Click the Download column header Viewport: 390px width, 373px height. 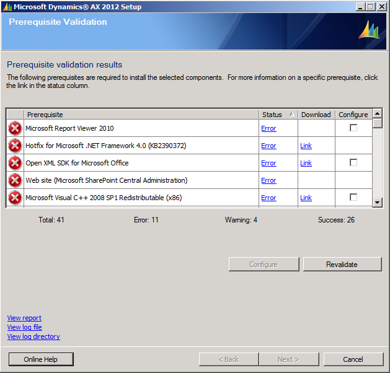316,115
